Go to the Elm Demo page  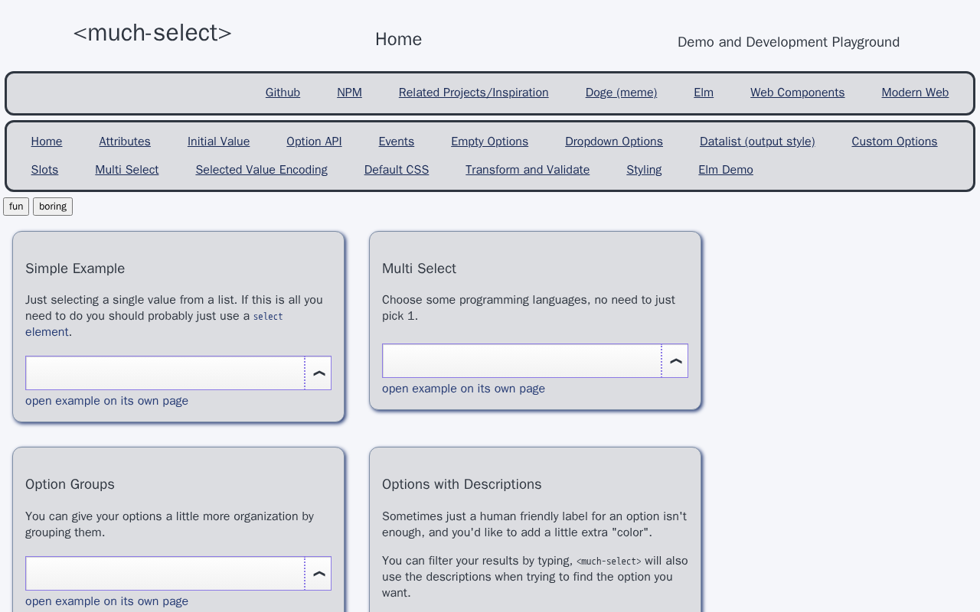726,170
